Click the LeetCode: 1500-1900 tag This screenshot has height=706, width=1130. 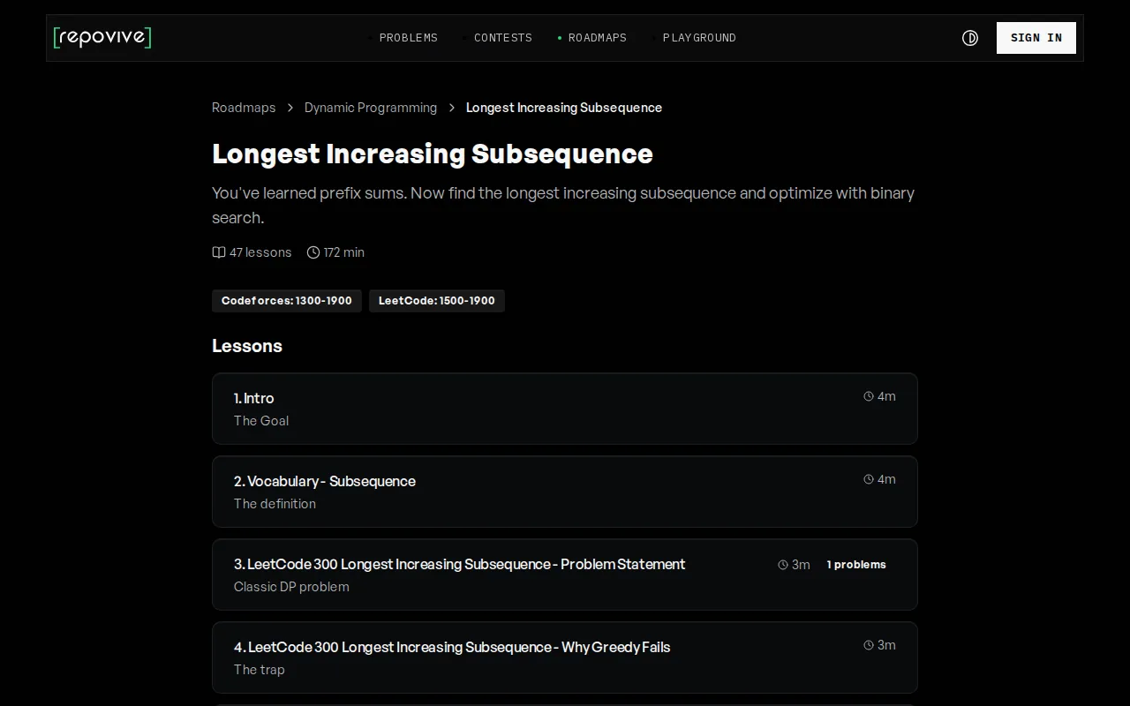click(x=437, y=301)
